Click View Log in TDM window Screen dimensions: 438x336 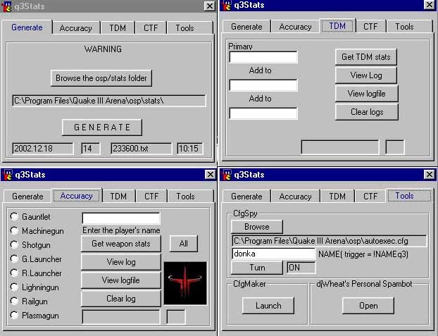pos(366,75)
